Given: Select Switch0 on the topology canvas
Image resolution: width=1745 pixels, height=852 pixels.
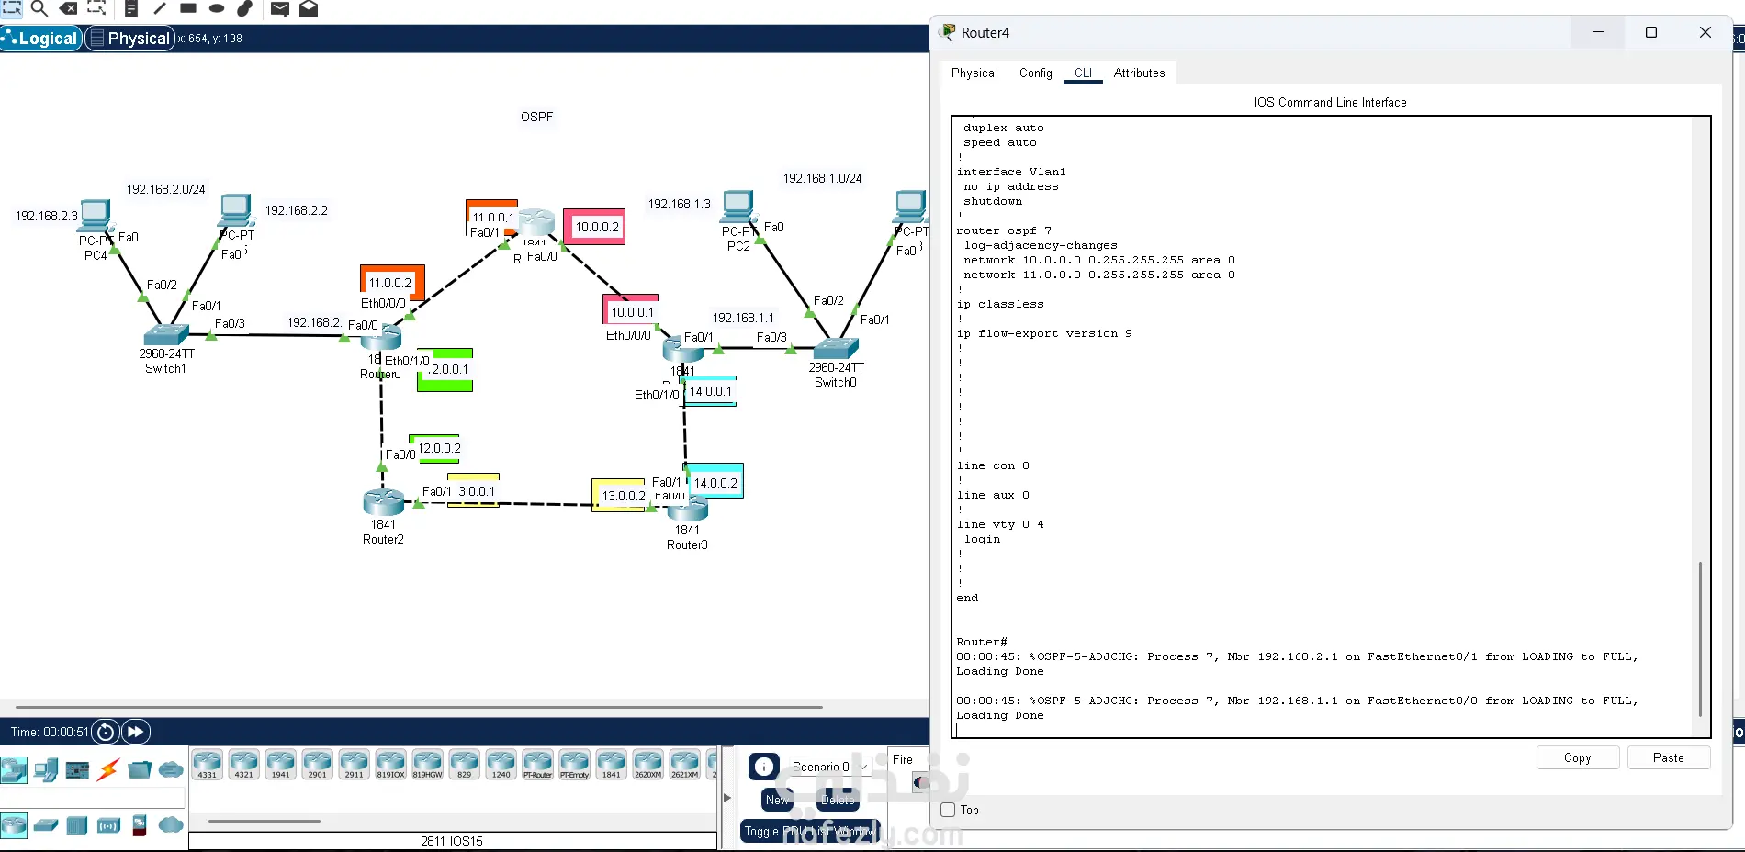Looking at the screenshot, I should tap(836, 348).
